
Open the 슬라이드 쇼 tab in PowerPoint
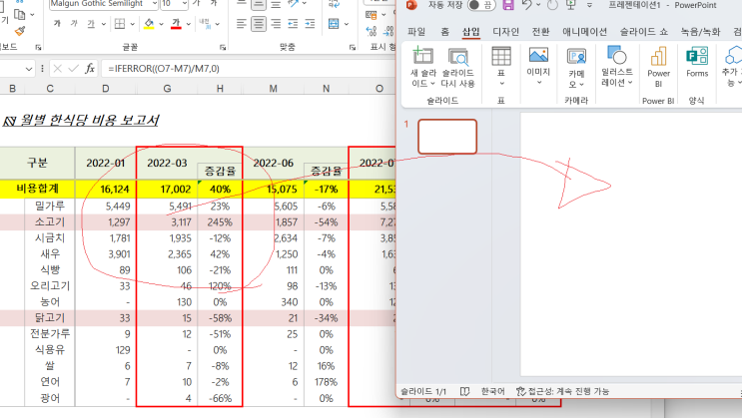(x=643, y=32)
